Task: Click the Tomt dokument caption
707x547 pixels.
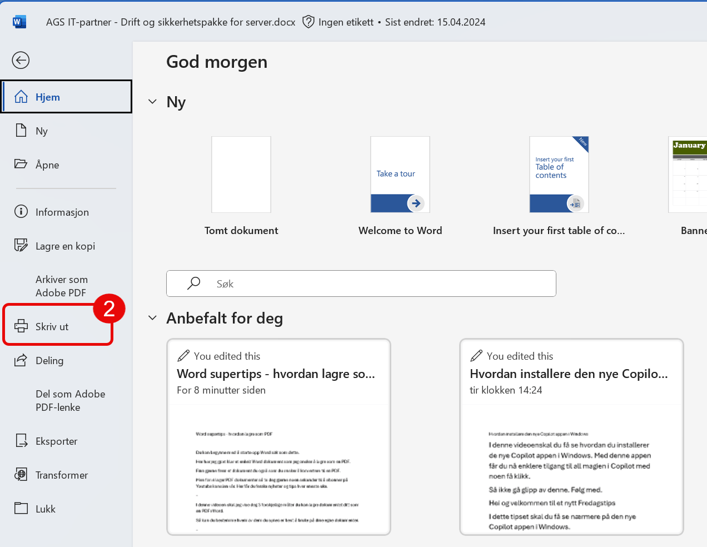Action: (x=241, y=230)
